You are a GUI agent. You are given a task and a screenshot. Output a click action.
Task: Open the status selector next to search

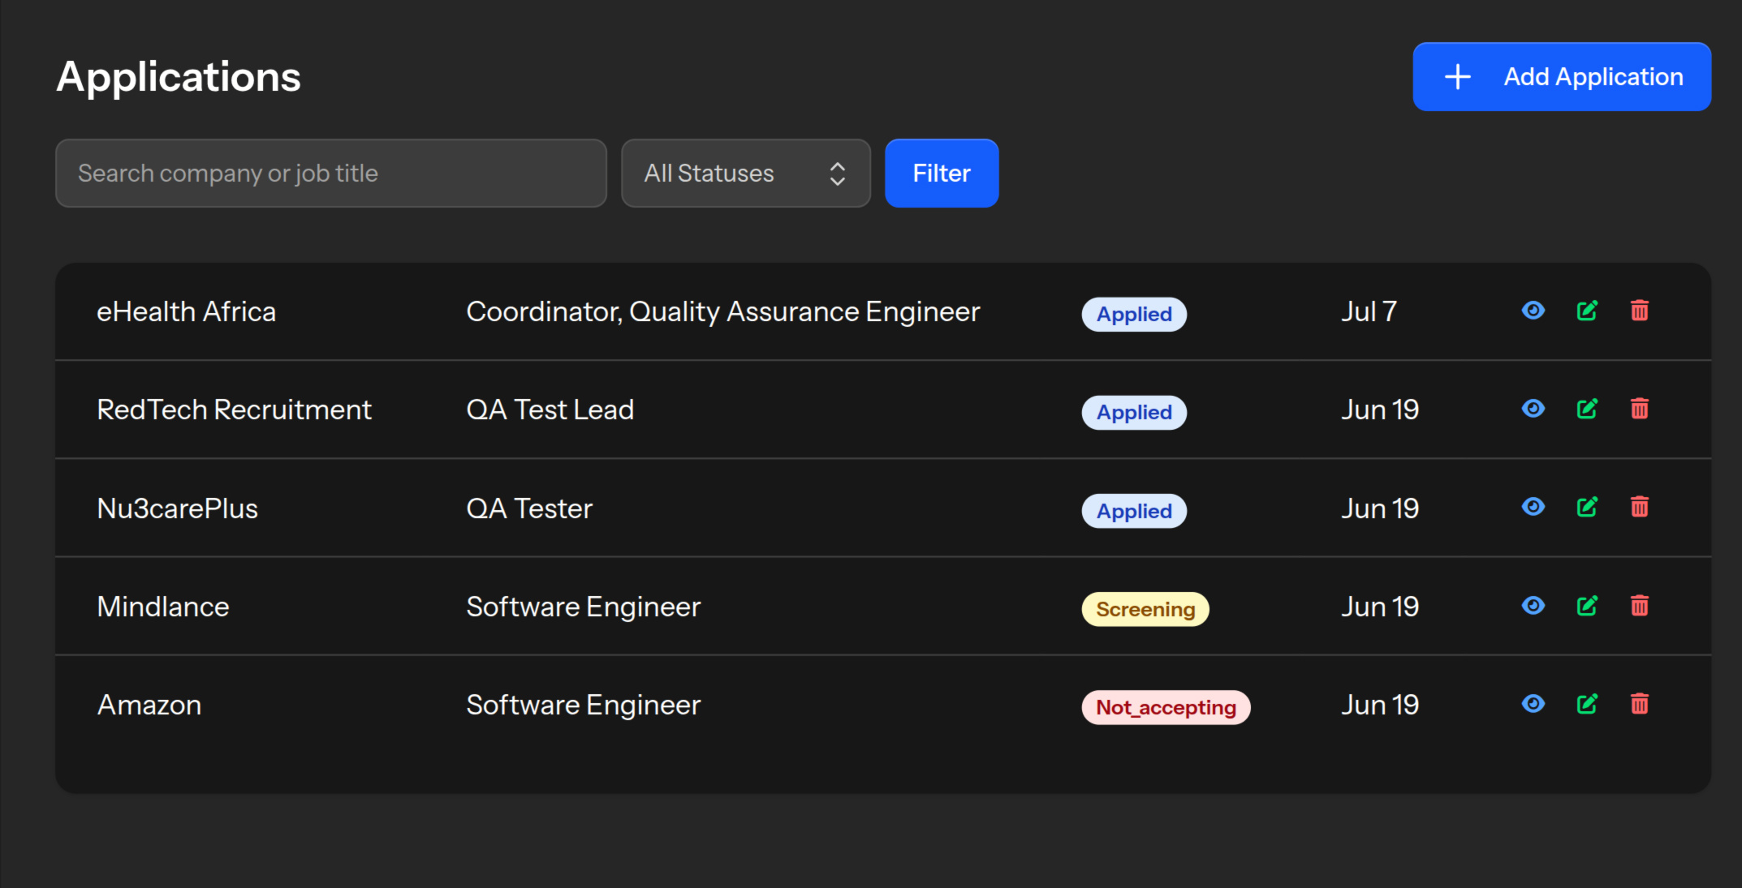click(x=744, y=173)
